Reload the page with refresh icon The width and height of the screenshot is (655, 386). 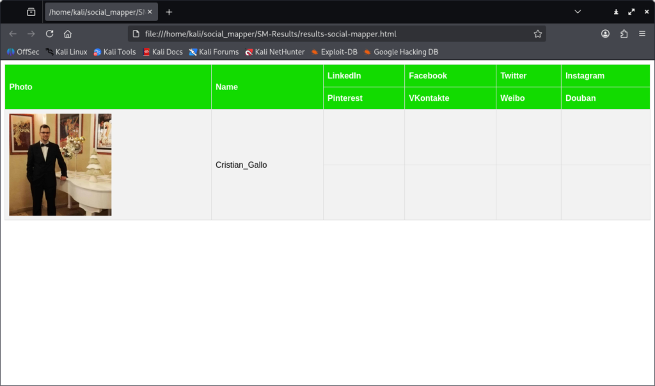(x=49, y=34)
